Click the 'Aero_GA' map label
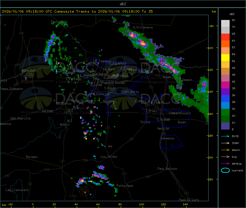This screenshot has height=208, width=246. click(163, 128)
